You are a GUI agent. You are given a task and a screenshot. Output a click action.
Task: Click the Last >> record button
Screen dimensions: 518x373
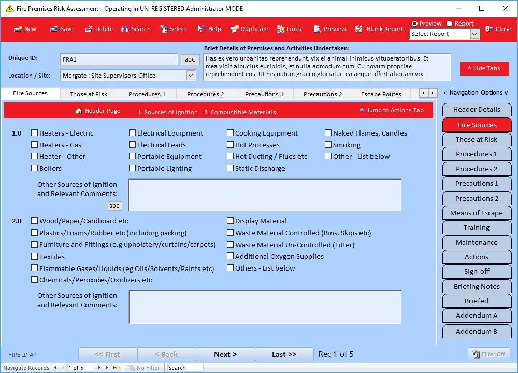point(284,354)
